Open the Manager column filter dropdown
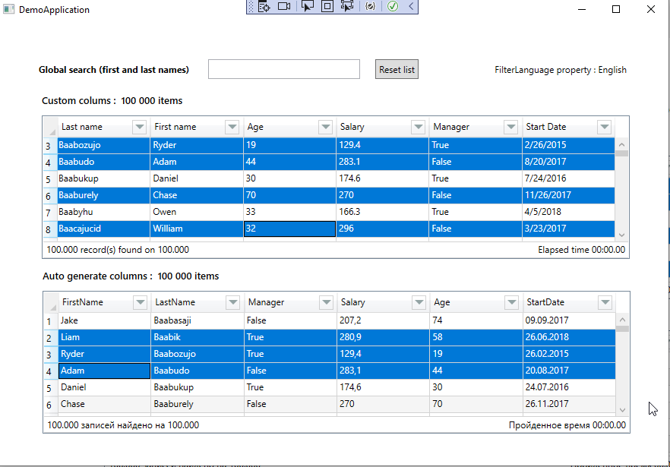This screenshot has height=467, width=670. pos(511,127)
